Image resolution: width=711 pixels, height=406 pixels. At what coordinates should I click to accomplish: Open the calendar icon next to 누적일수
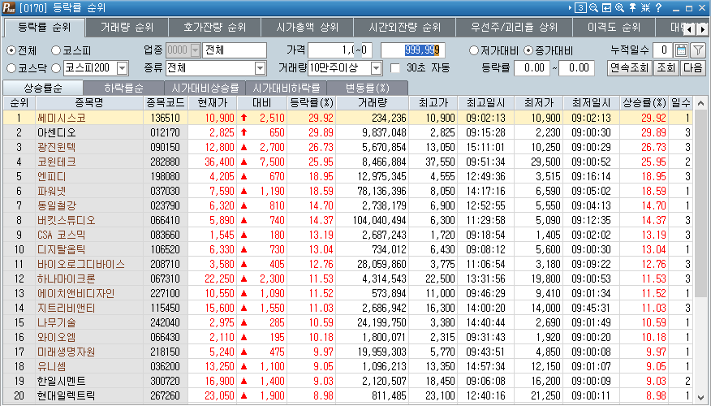point(681,50)
